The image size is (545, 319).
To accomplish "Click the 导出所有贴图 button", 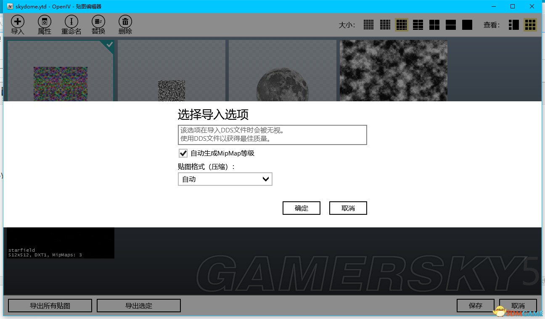I will 50,306.
